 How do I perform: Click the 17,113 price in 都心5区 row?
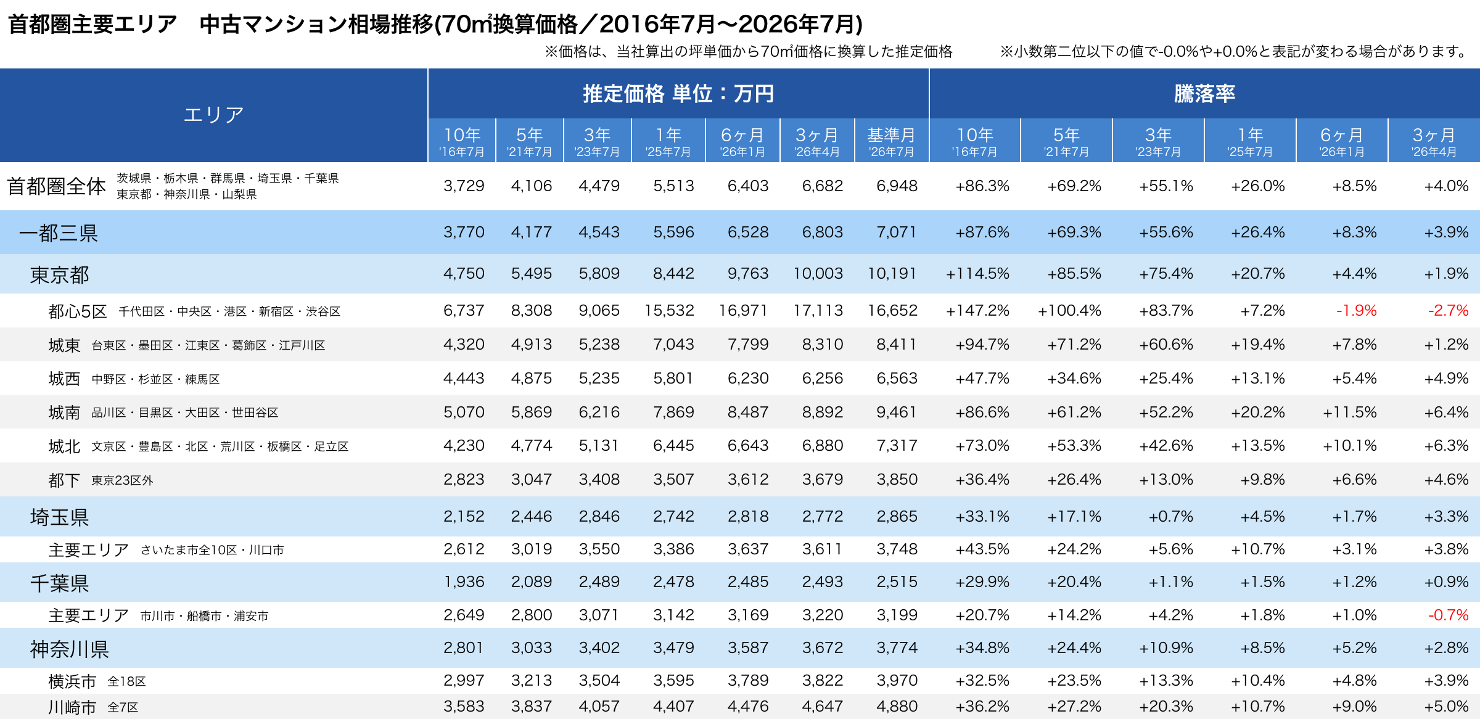coord(818,311)
